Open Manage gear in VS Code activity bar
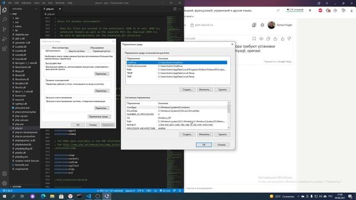356x200 pixels. (x=4, y=183)
